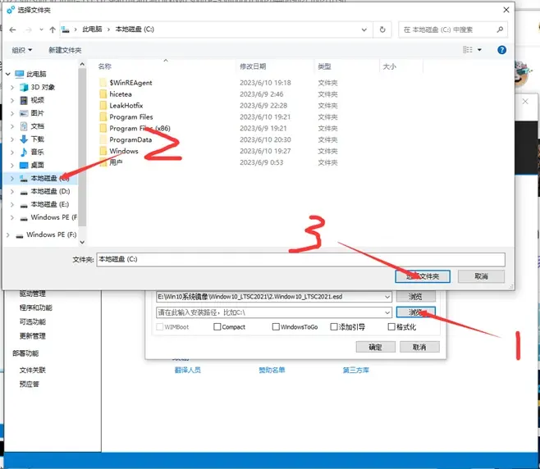
Task: Click the Windows folder icon
Action: 103,151
